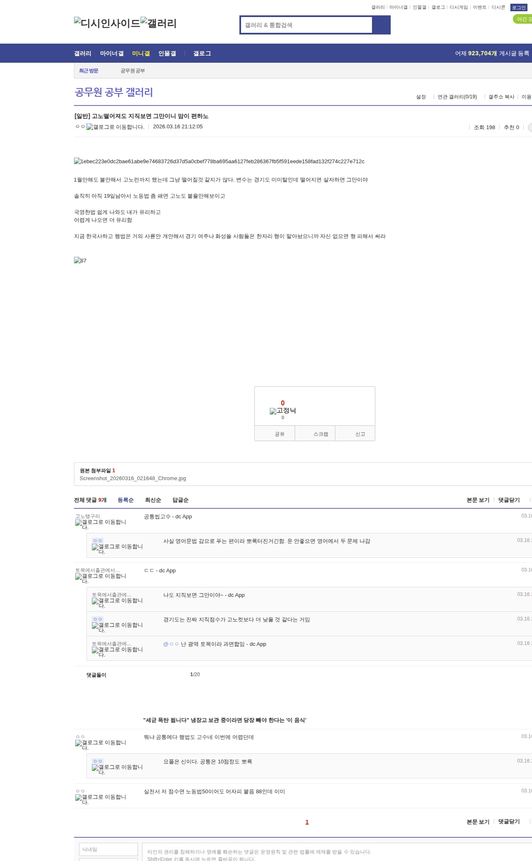This screenshot has width=532, height=861.
Task: Open the 공무원 공부 갤러리 title link
Action: click(x=114, y=92)
